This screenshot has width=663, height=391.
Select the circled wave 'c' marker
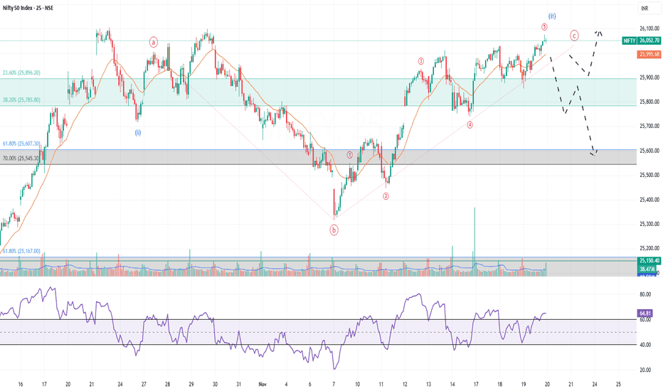(574, 36)
